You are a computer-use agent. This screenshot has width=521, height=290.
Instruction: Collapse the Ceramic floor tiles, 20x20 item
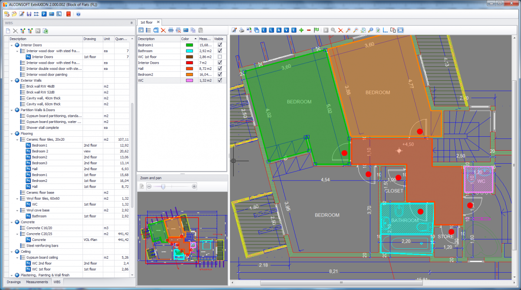coord(17,139)
